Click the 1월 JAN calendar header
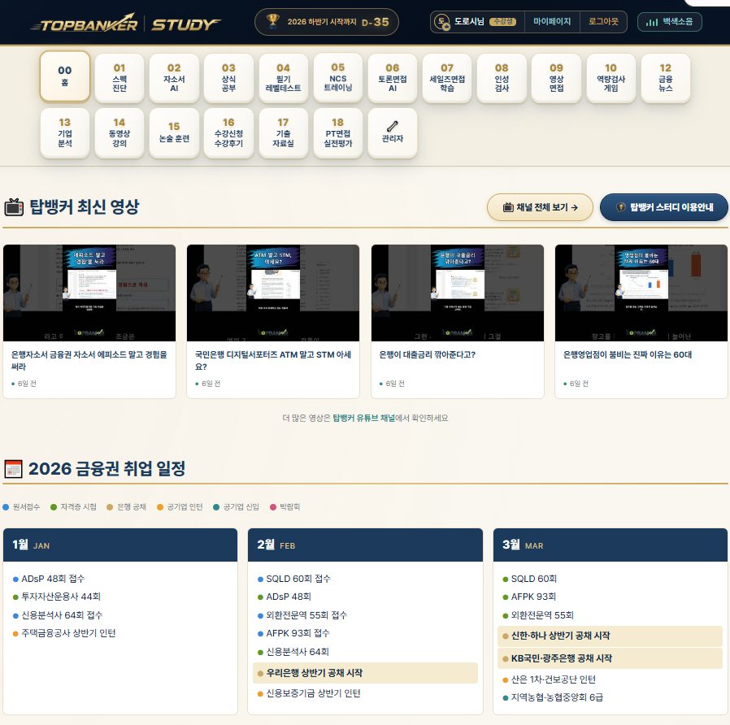The image size is (730, 725). point(120,545)
